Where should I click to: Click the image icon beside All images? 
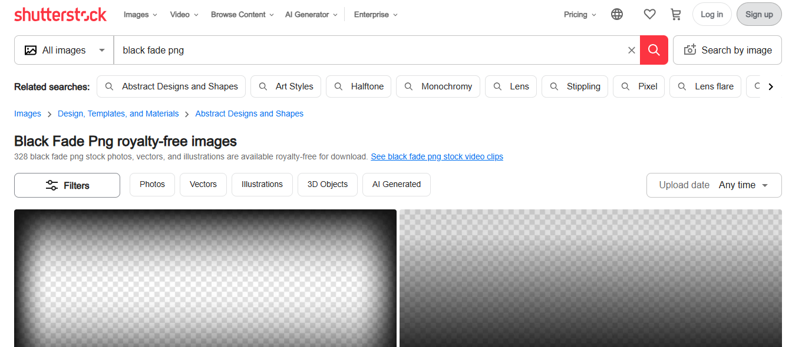coord(31,51)
